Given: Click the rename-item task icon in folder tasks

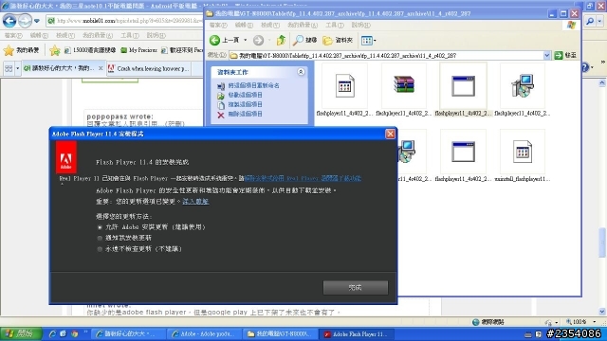Looking at the screenshot, I should click(221, 86).
